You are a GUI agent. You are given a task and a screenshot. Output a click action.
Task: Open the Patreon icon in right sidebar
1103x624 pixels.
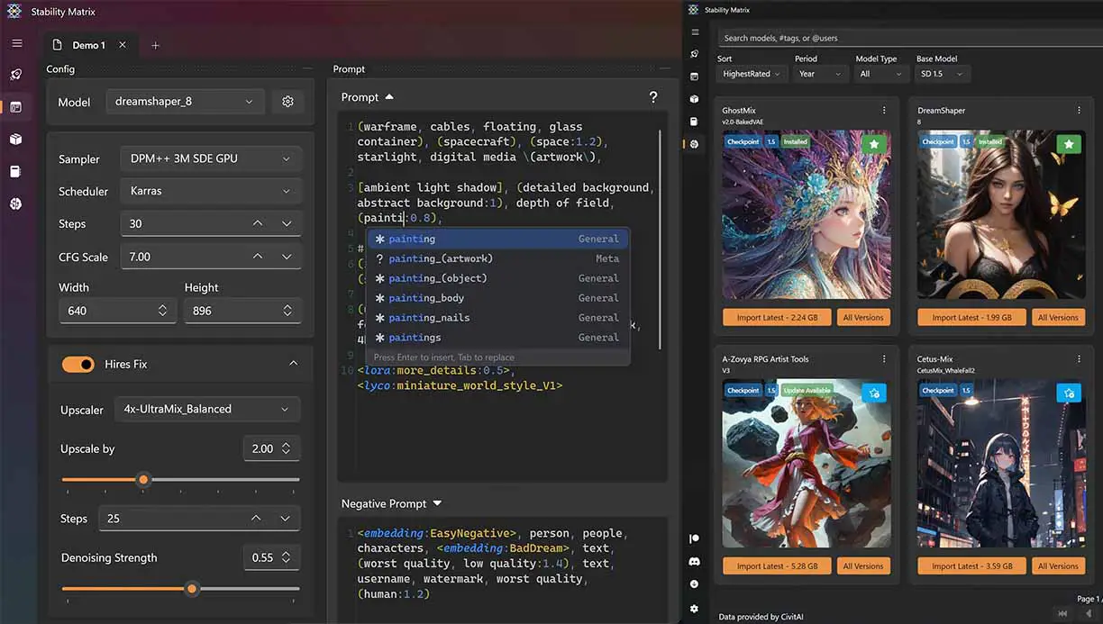point(694,538)
